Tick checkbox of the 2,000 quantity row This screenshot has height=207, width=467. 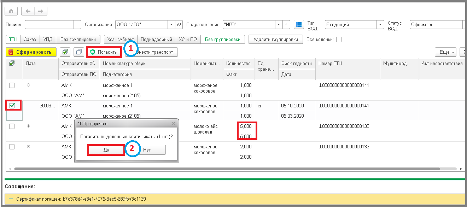(x=12, y=147)
